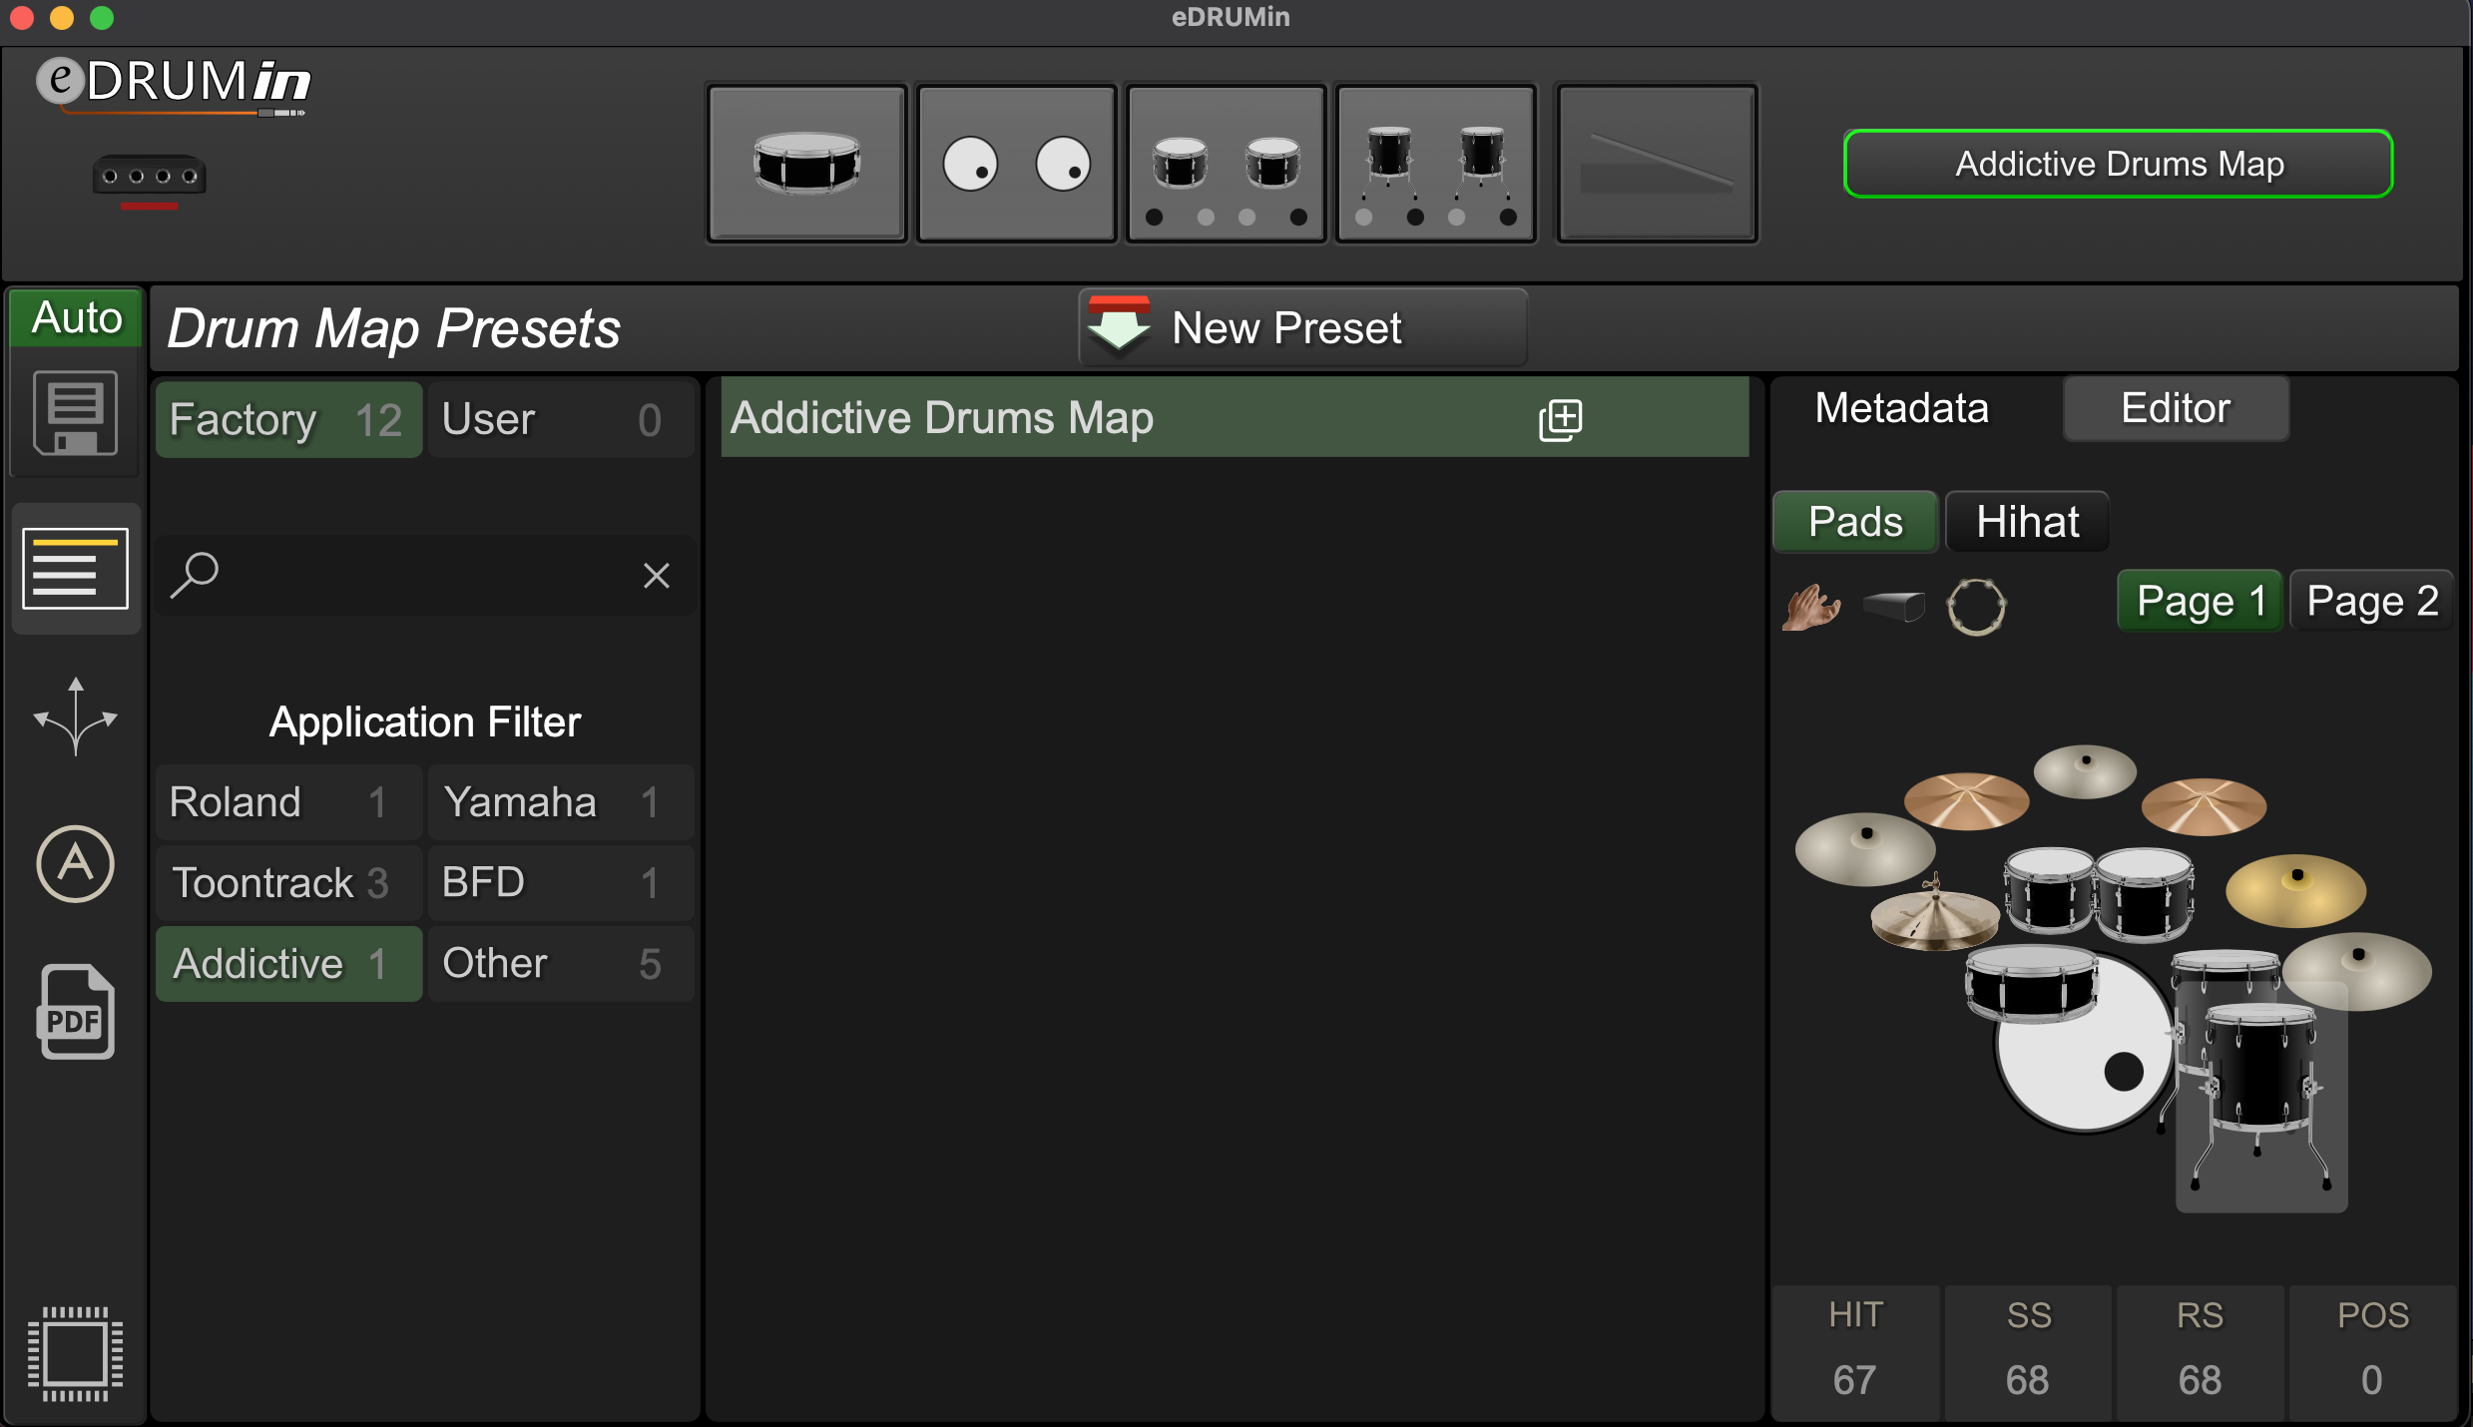Open the PDF manual icon
The height and width of the screenshot is (1427, 2473).
(x=75, y=1012)
